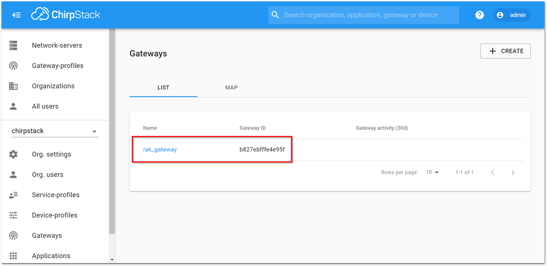Click the Service-profiles icon
Screen dimensions: 547x266
tap(13, 195)
